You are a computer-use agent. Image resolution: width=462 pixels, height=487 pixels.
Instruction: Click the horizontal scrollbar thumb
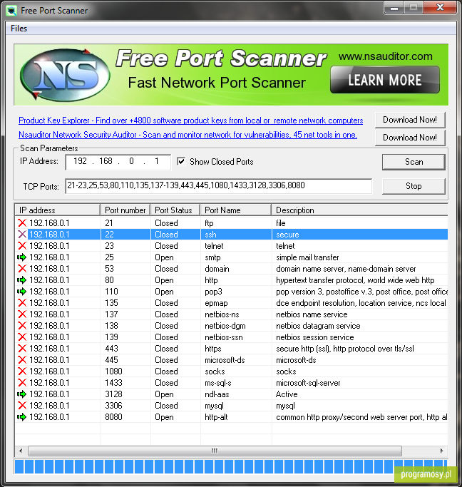[215, 451]
